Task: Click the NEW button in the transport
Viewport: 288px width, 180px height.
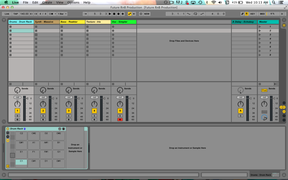Action: 147,14
